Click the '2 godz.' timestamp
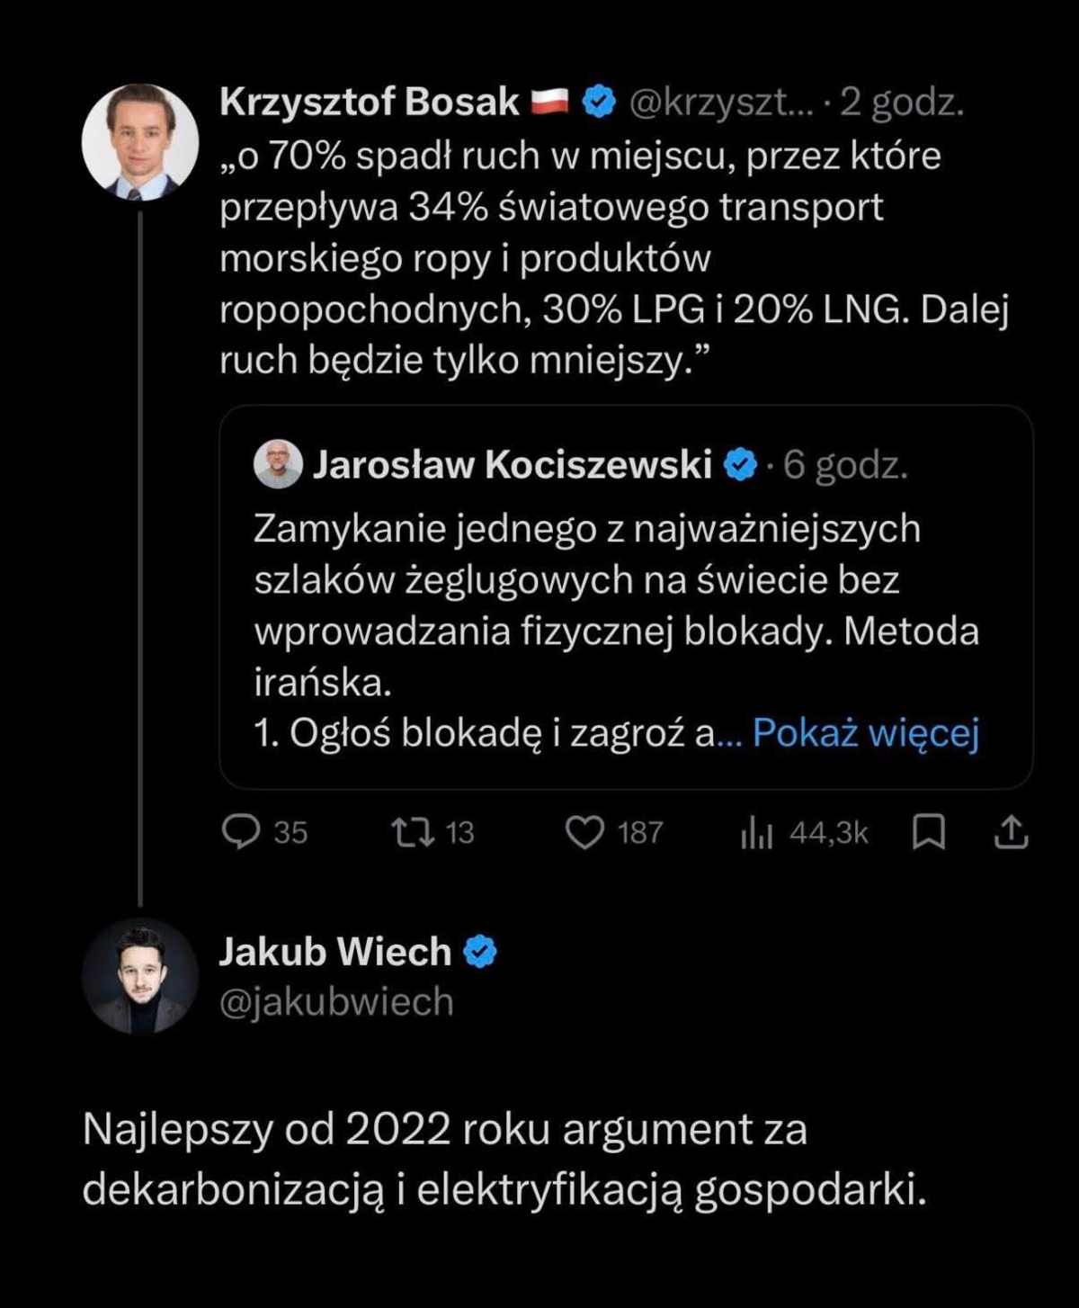 tap(902, 103)
